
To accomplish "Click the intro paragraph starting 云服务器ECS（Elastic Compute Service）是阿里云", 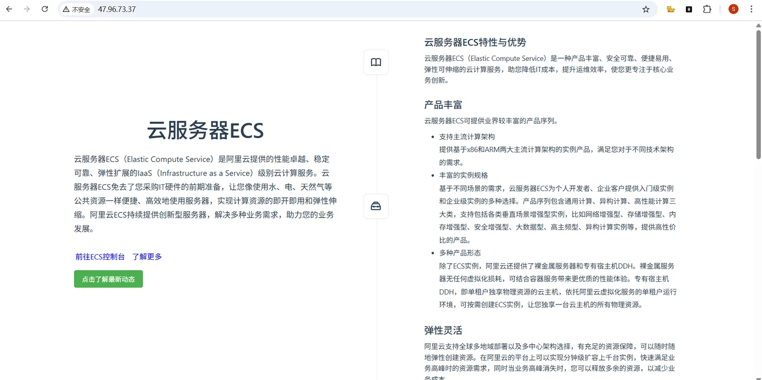I will 205,194.
